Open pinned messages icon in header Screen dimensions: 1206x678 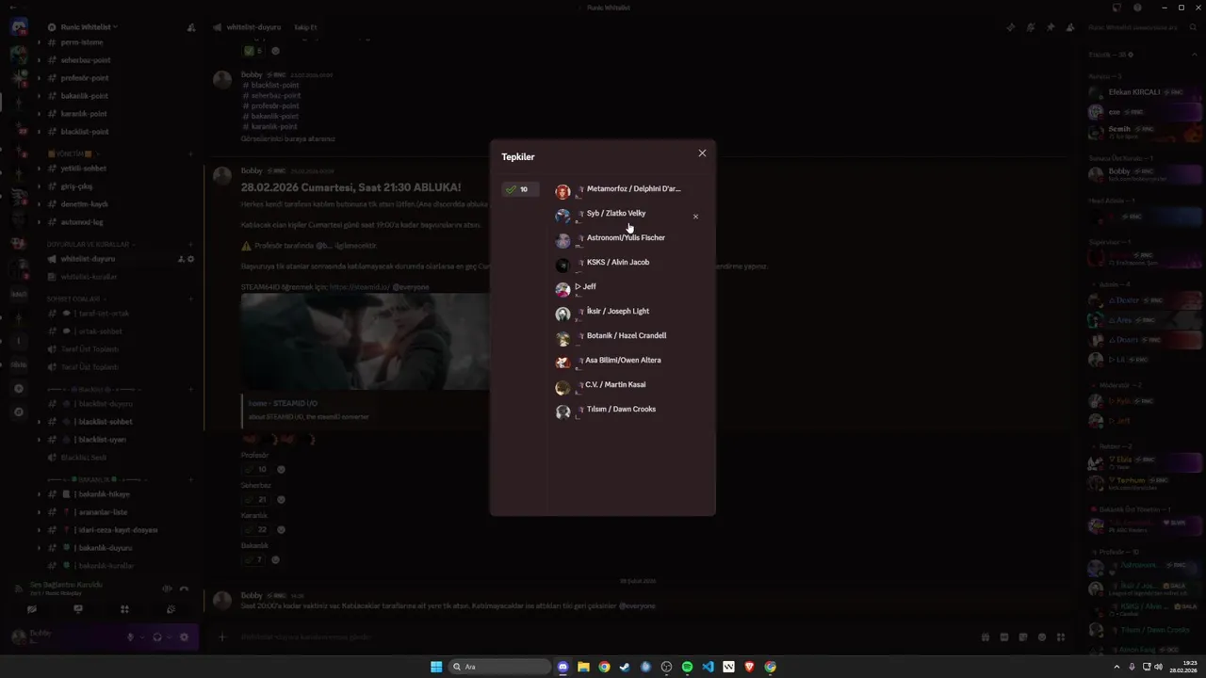click(x=1050, y=27)
